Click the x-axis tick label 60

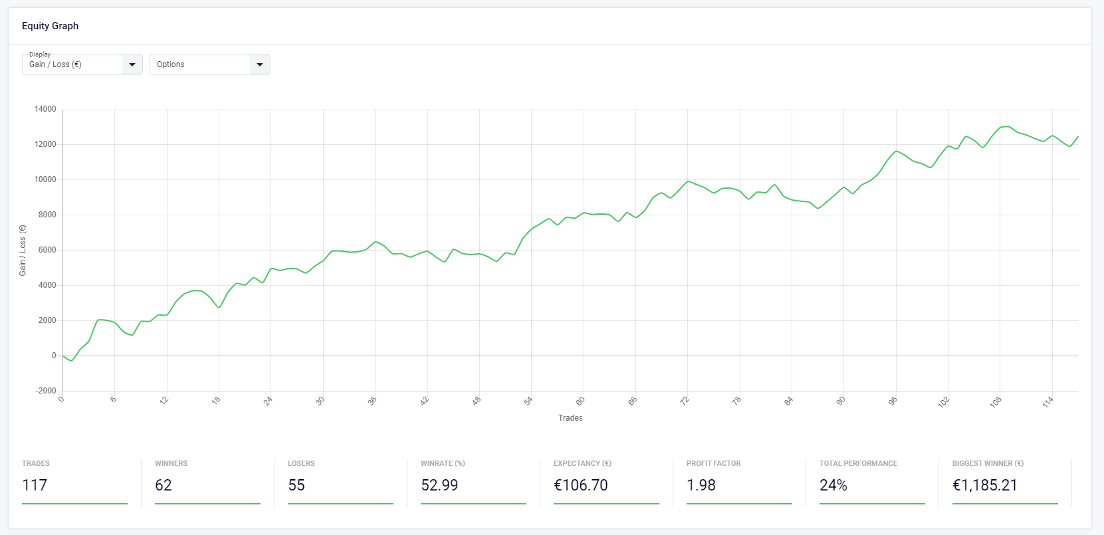click(x=580, y=401)
